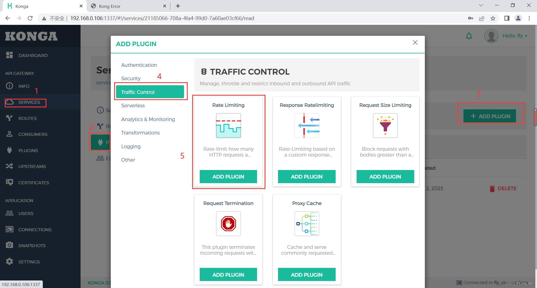Screen dimensions: 537x288
Task: Select the Traffic Control plugin category
Action: (150, 92)
